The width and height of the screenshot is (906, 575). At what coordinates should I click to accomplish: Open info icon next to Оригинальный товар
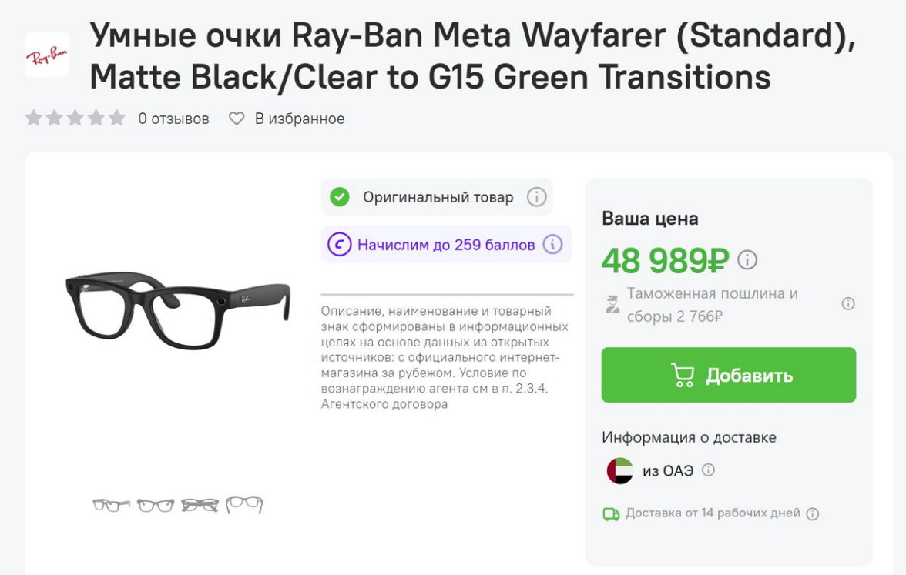pyautogui.click(x=536, y=197)
